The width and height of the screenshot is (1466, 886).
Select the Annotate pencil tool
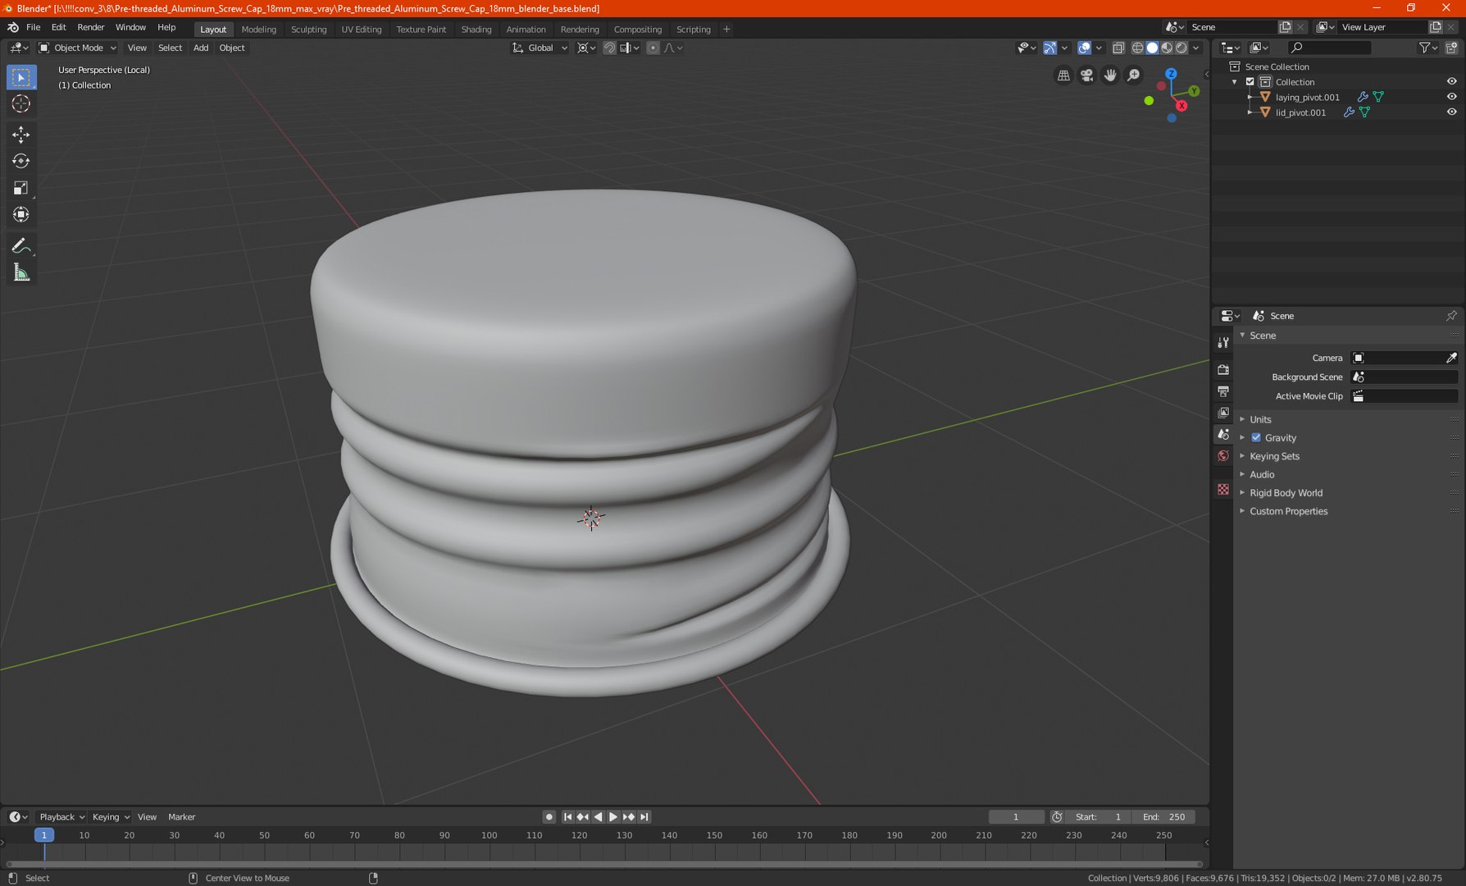(21, 246)
